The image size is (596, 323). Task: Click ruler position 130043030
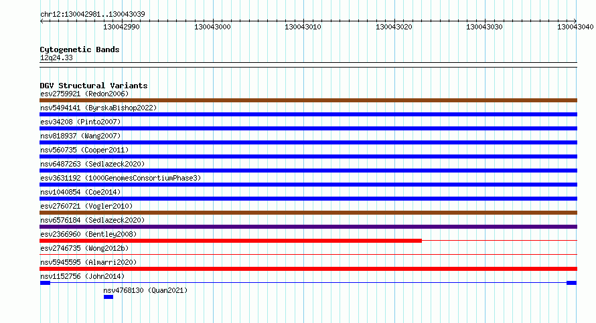[x=484, y=27]
